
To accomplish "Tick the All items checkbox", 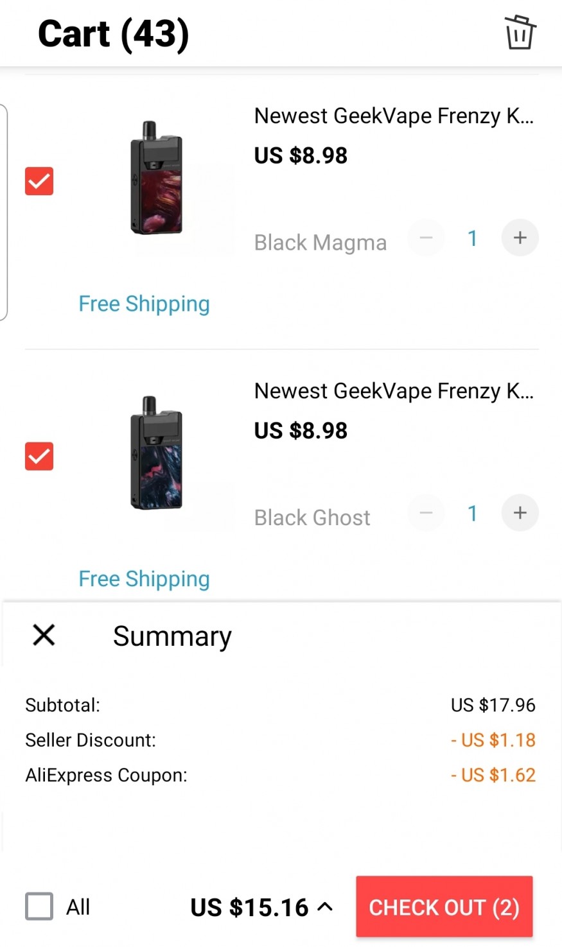I will (x=39, y=907).
